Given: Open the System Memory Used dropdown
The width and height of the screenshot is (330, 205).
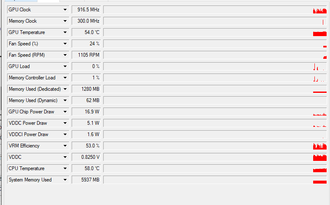Looking at the screenshot, I should point(65,180).
